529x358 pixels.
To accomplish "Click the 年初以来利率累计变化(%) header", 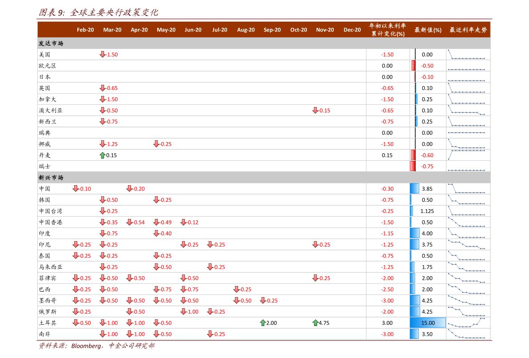I will 387,30.
